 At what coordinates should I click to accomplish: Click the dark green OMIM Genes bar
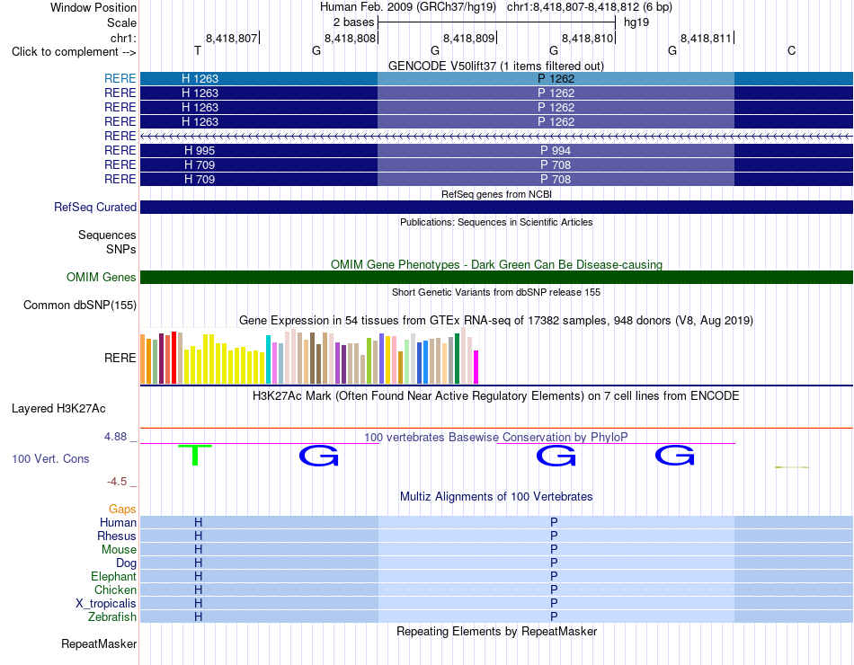[x=496, y=277]
